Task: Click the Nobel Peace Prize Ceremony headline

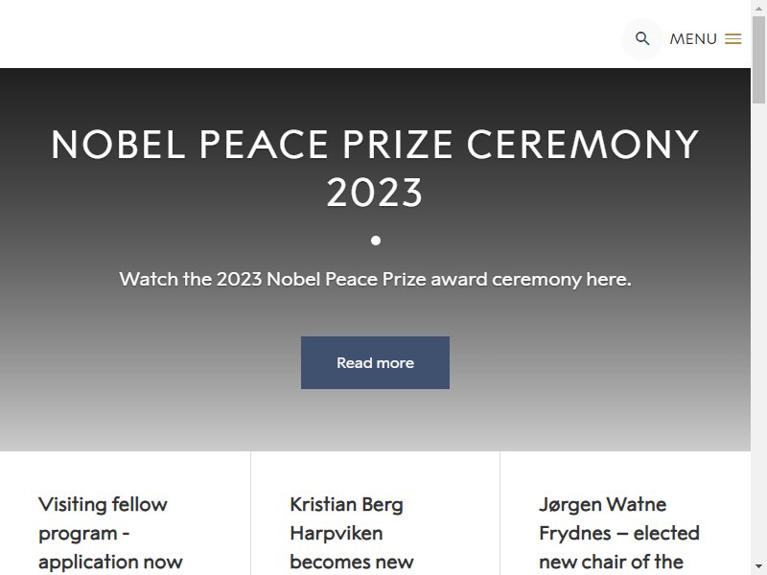Action: [375, 145]
